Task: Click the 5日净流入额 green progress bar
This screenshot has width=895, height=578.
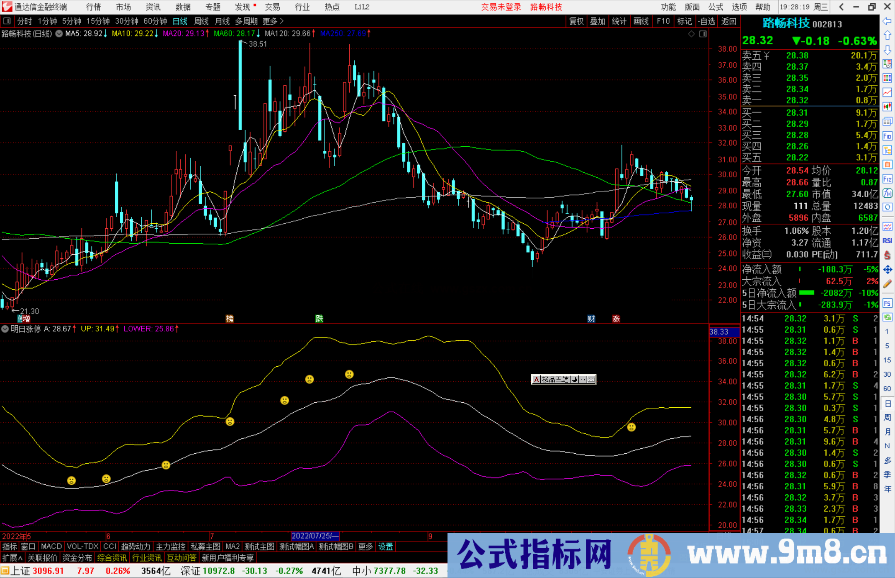Action: click(x=806, y=293)
